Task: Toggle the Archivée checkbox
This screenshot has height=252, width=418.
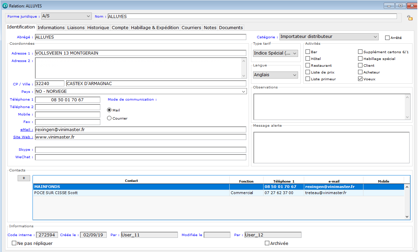Action: [267, 243]
